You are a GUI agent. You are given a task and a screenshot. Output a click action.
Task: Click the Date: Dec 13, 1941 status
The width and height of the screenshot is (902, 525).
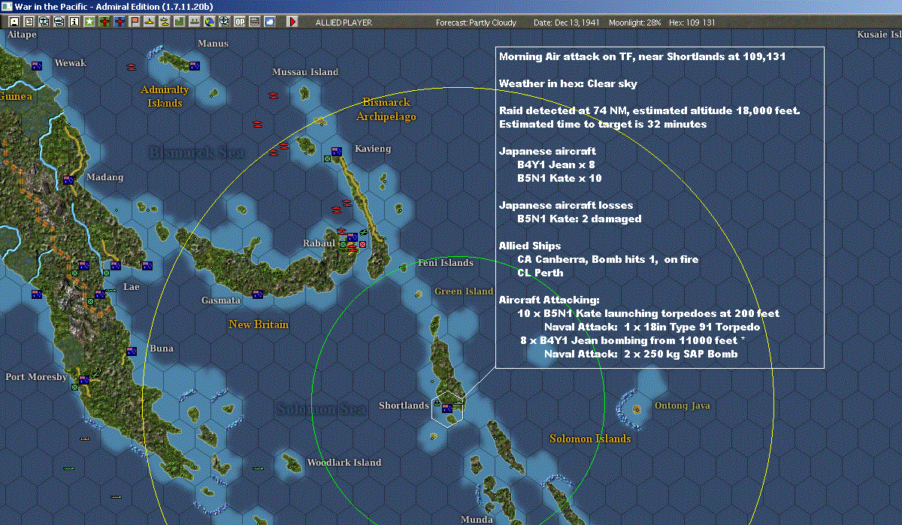pos(567,23)
